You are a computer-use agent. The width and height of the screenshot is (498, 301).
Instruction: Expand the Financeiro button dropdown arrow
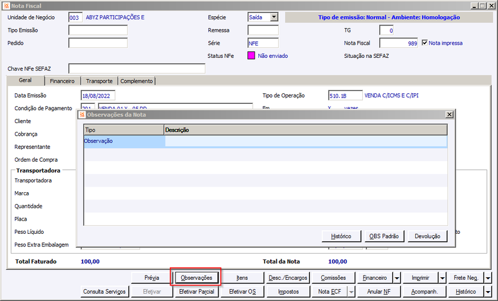click(x=397, y=278)
